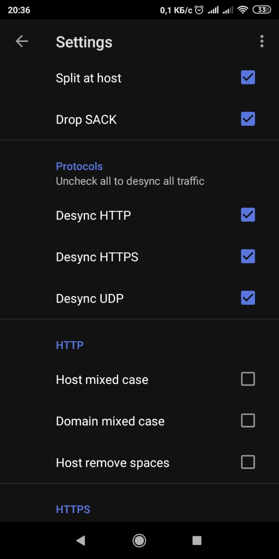Screen dimensions: 279x559
Task: Tap the alarm clock status icon
Action: point(199,10)
